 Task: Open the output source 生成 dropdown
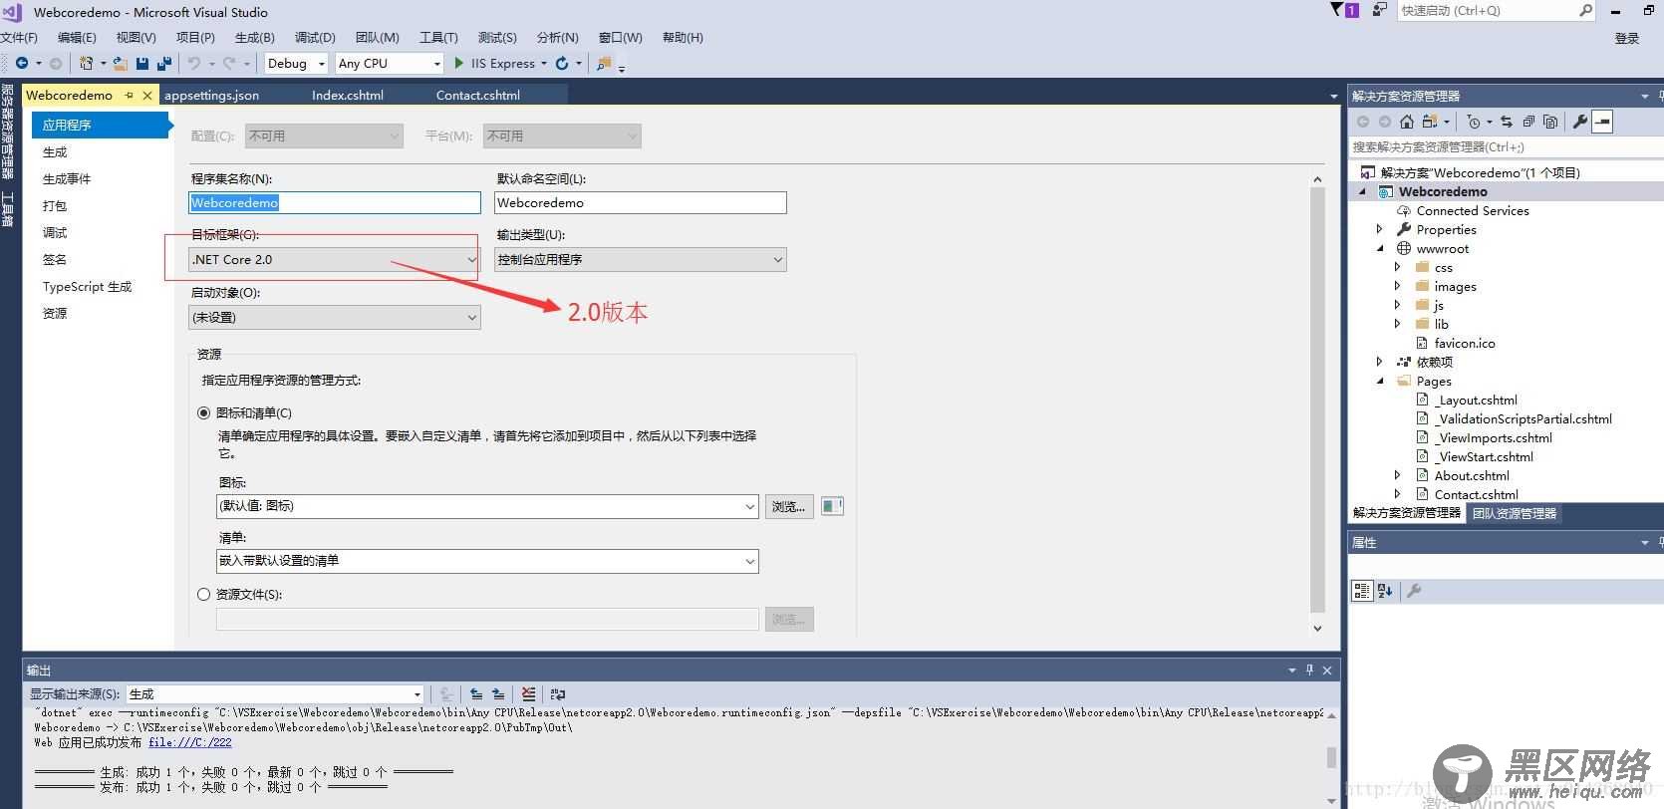click(276, 694)
